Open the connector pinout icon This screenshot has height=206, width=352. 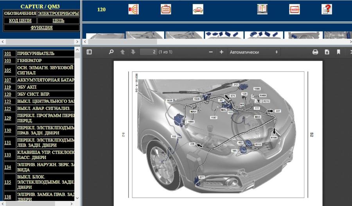(166, 9)
